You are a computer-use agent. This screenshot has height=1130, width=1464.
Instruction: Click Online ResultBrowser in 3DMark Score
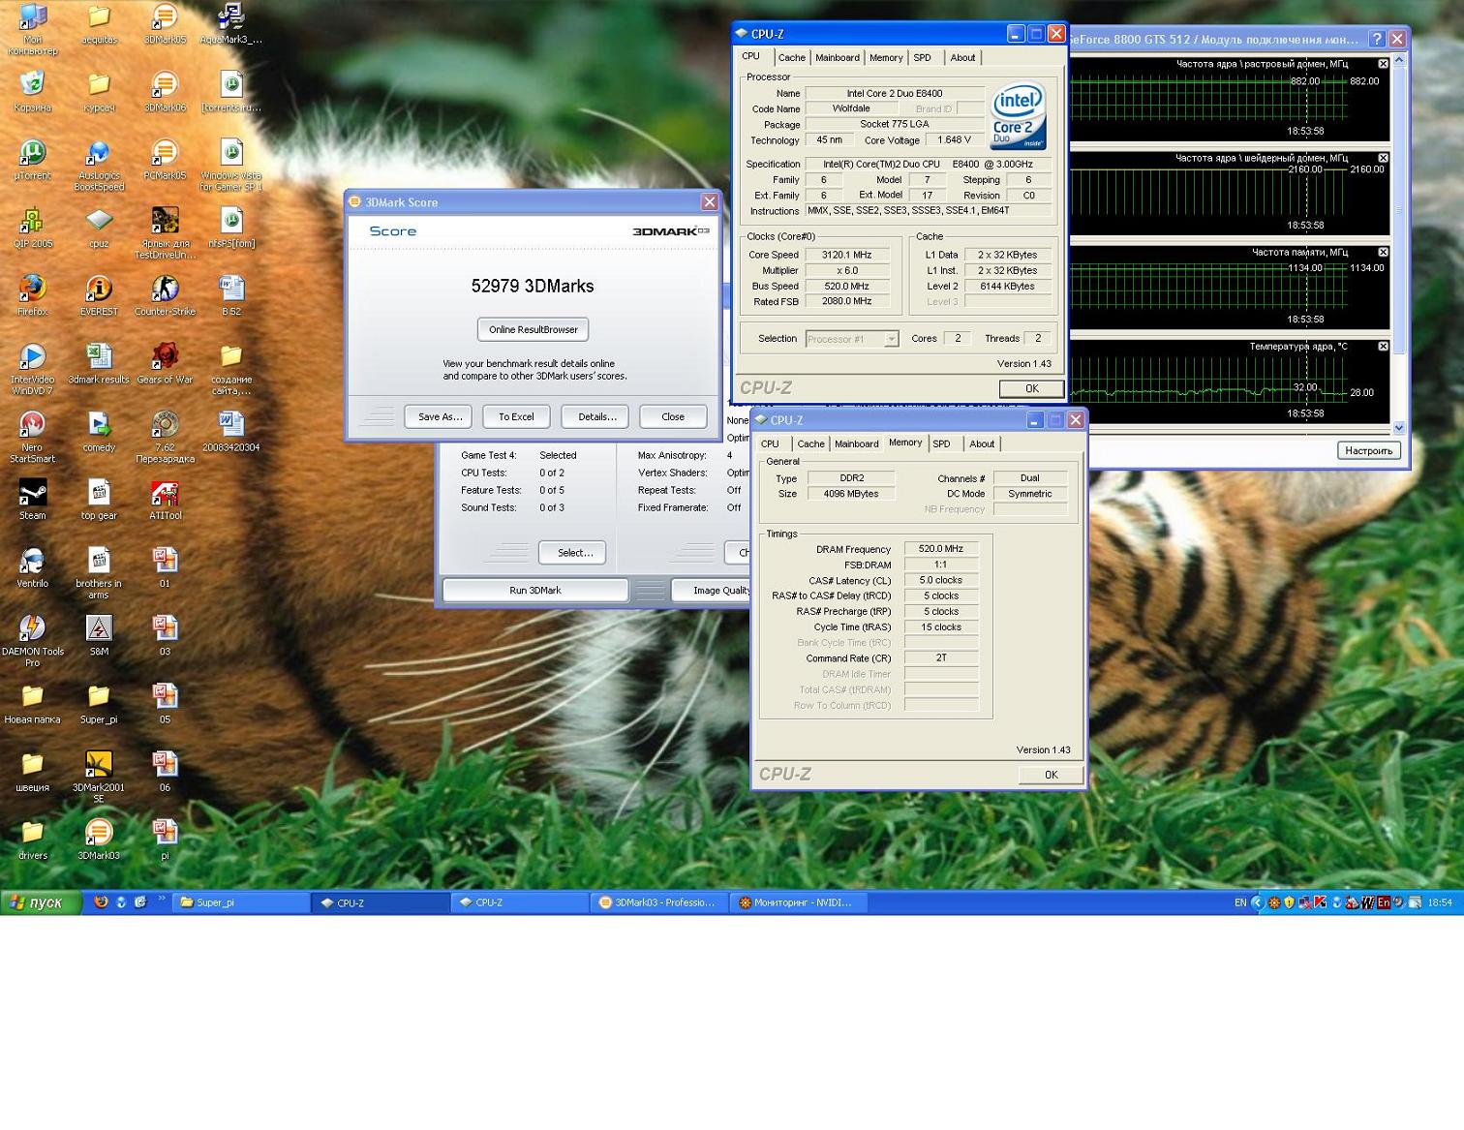coord(533,329)
